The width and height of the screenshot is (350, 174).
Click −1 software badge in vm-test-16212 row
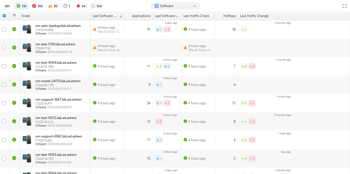[159, 122]
